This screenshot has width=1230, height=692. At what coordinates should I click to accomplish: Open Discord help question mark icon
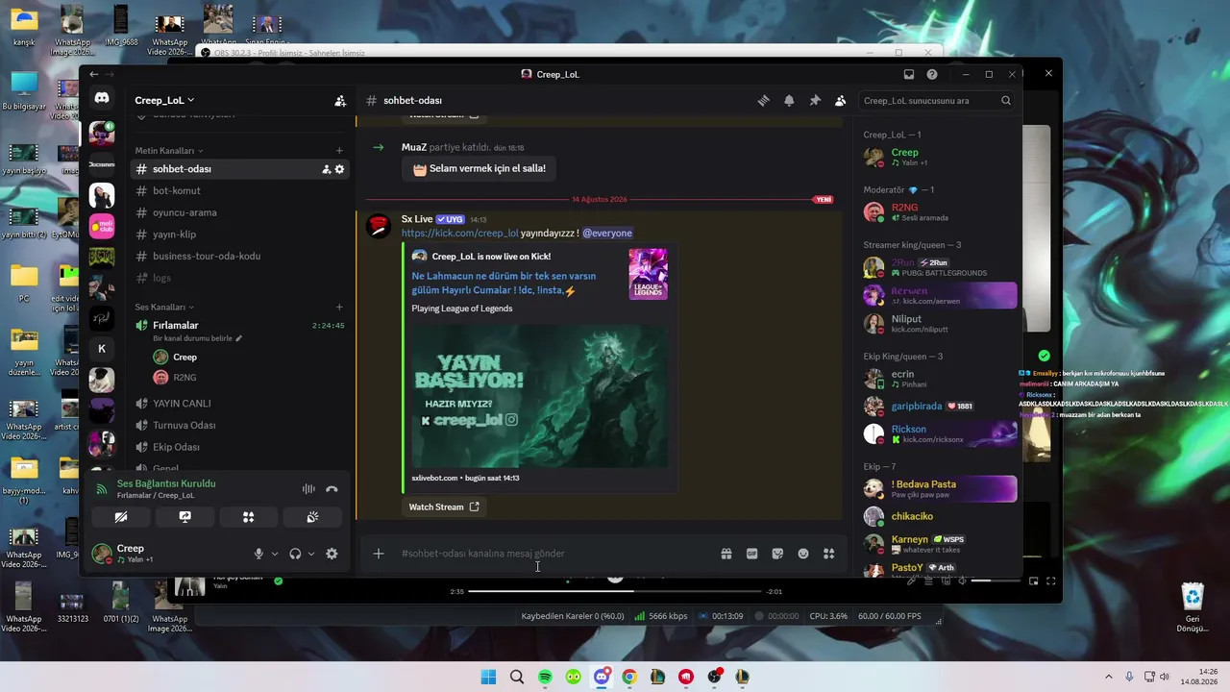pos(932,74)
